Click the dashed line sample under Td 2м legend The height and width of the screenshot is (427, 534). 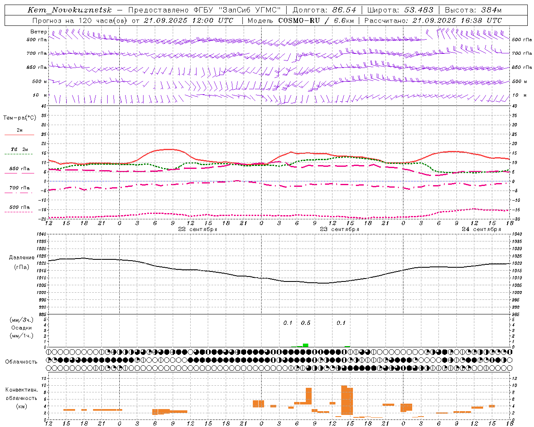click(x=19, y=154)
